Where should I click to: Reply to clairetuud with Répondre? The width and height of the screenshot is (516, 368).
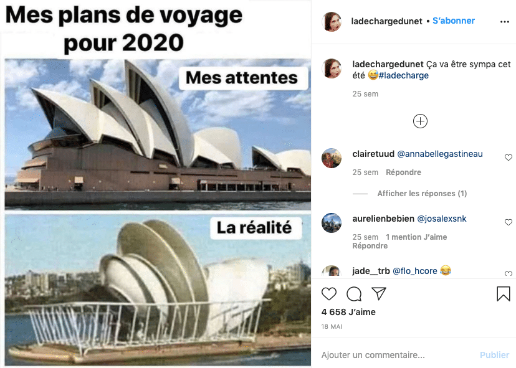(403, 172)
